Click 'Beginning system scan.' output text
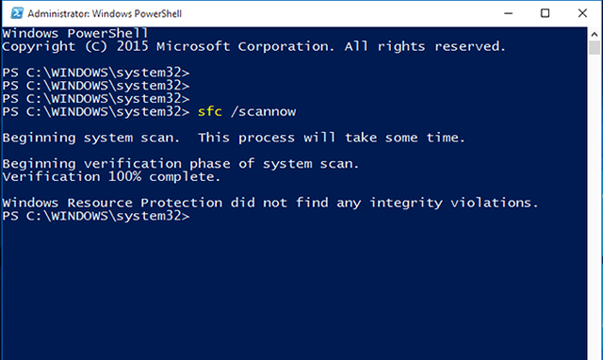603x360 pixels. click(x=91, y=138)
